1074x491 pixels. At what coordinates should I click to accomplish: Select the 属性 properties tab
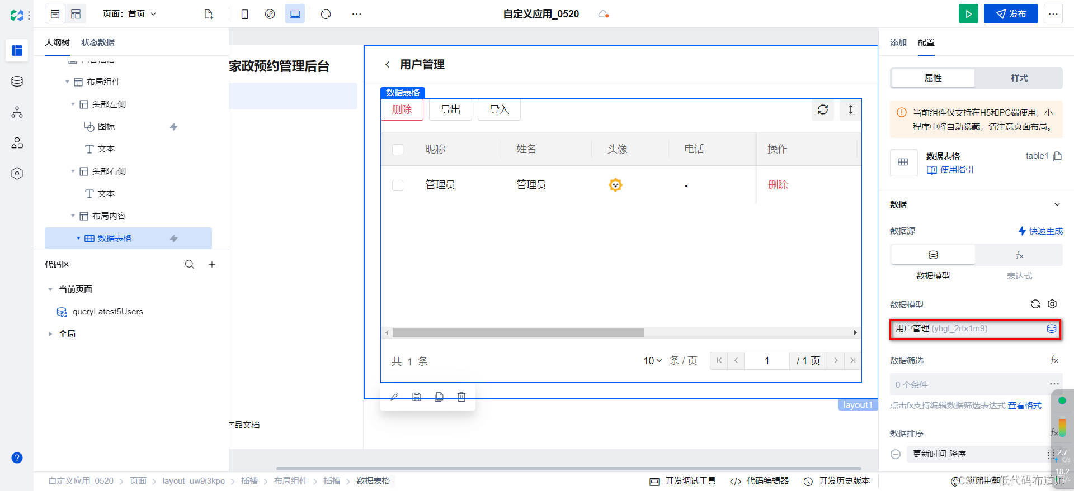pos(933,78)
